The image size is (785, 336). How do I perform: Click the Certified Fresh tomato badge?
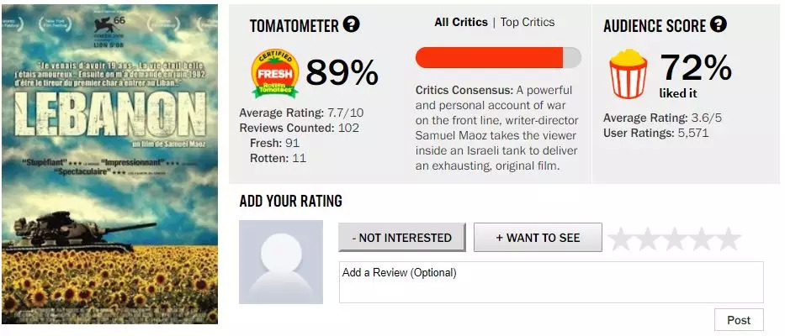tap(274, 74)
